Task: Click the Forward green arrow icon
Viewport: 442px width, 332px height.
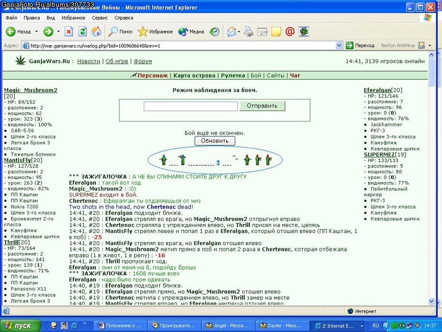Action: pyautogui.click(x=48, y=32)
